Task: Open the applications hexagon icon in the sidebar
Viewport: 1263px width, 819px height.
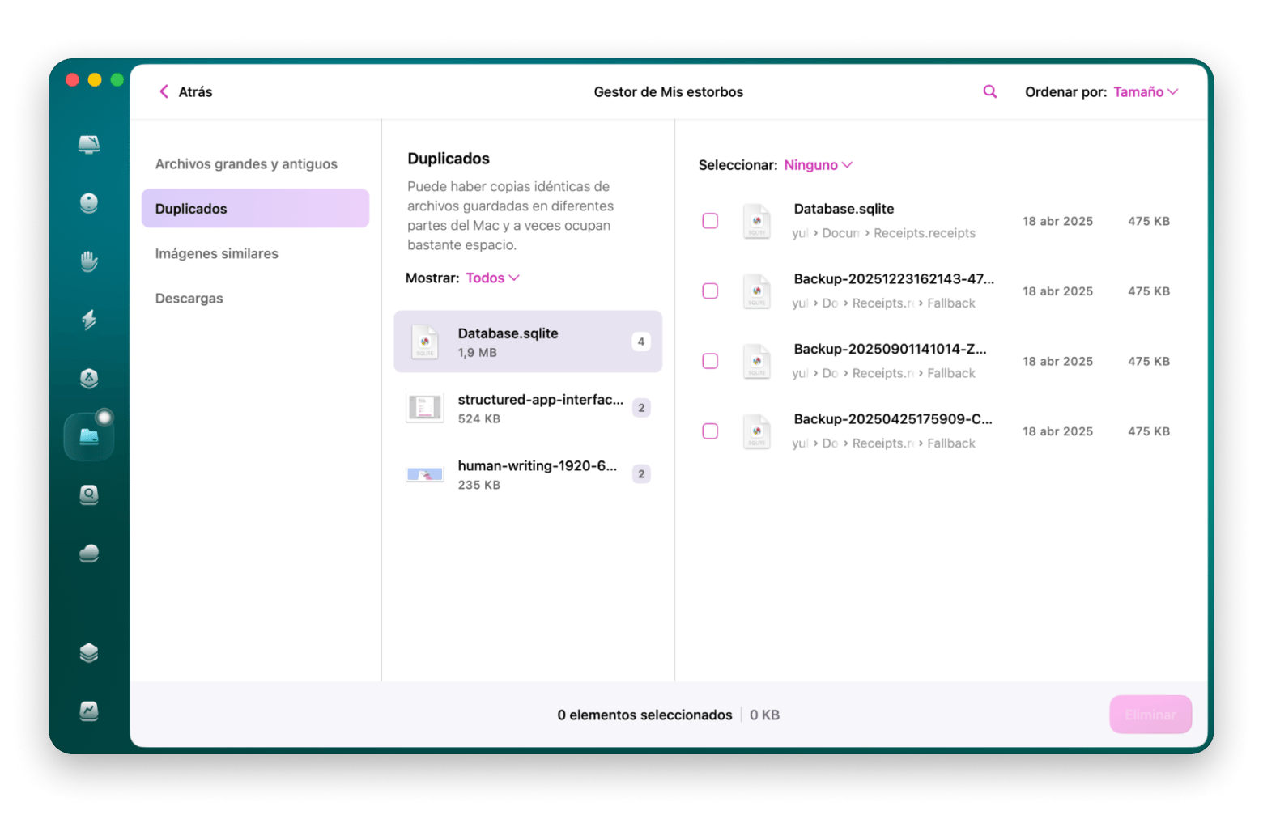Action: click(x=89, y=378)
